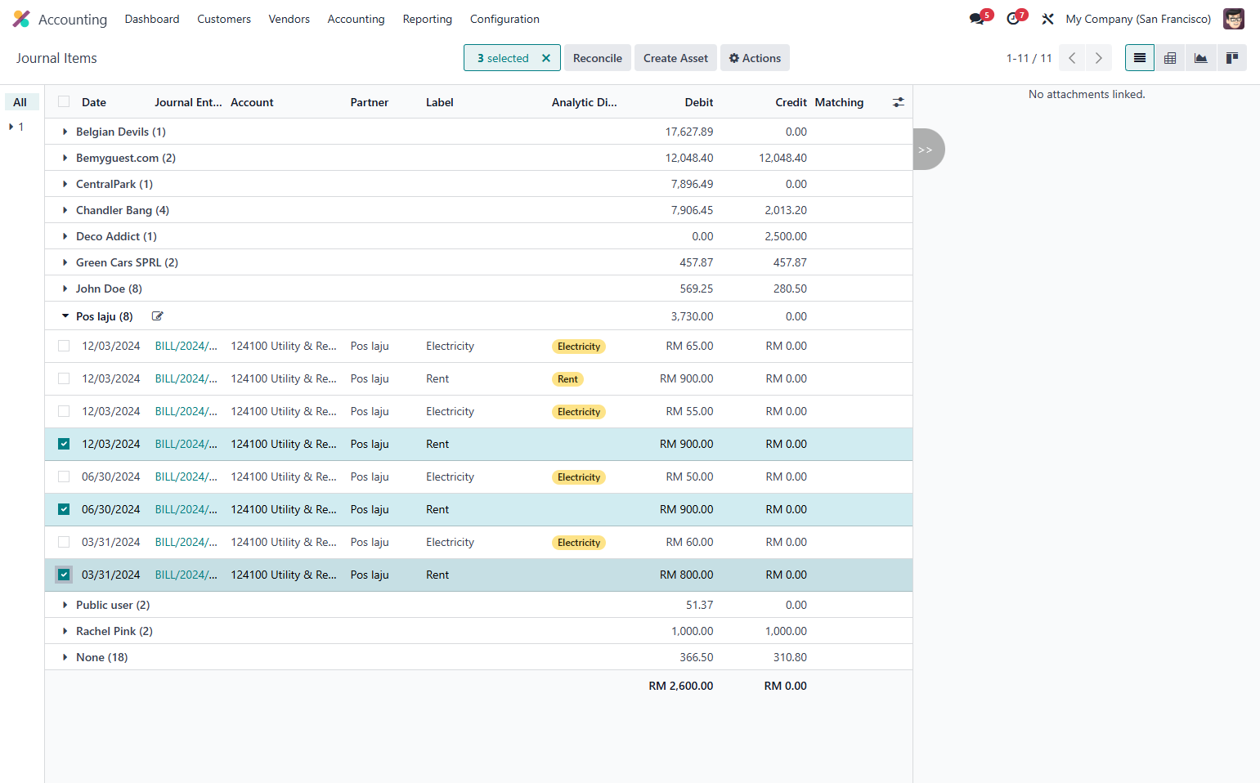Viewport: 1260px width, 783px height.
Task: Open optional columns settings icon
Action: click(x=899, y=102)
